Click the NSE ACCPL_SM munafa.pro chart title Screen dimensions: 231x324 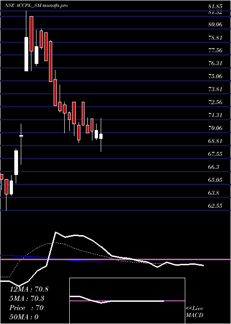pyautogui.click(x=36, y=6)
